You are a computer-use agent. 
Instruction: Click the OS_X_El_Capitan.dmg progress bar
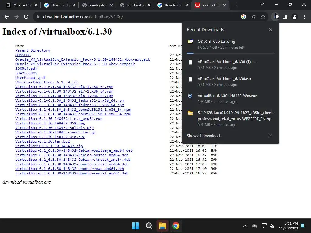pyautogui.click(x=230, y=53)
